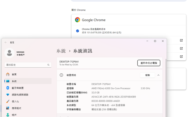Click the Google Chrome logo icon
The image size is (195, 117).
(x=77, y=20)
